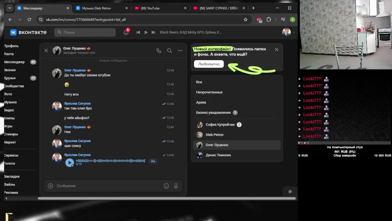The image size is (392, 221).
Task: Play the current VK music track
Action: click(x=146, y=32)
